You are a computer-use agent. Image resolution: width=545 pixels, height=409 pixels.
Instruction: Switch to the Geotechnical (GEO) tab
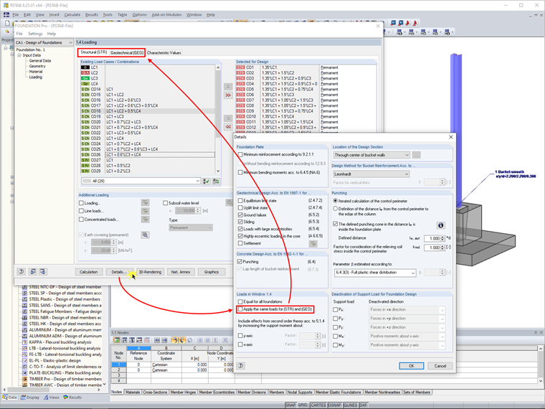pyautogui.click(x=127, y=53)
